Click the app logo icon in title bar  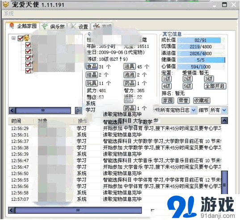(x=6, y=4)
